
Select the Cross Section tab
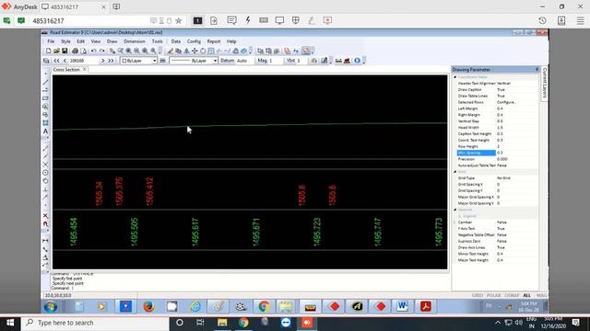tap(66, 70)
